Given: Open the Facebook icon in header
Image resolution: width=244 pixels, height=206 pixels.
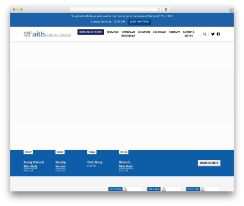Looking at the screenshot, I should (218, 34).
